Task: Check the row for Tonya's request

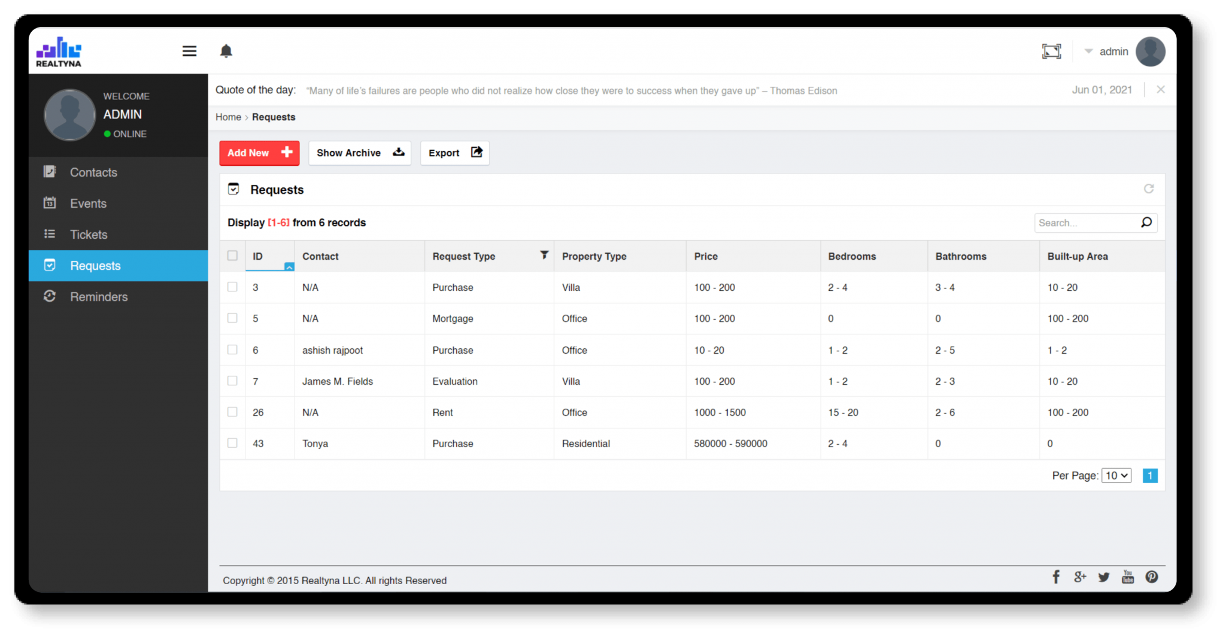Action: click(232, 443)
